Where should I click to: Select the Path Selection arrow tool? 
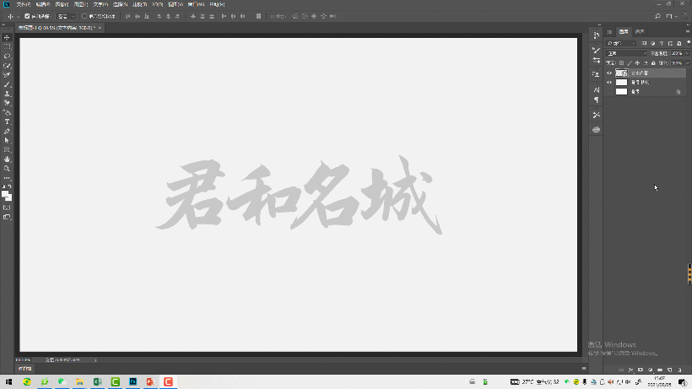tap(7, 141)
